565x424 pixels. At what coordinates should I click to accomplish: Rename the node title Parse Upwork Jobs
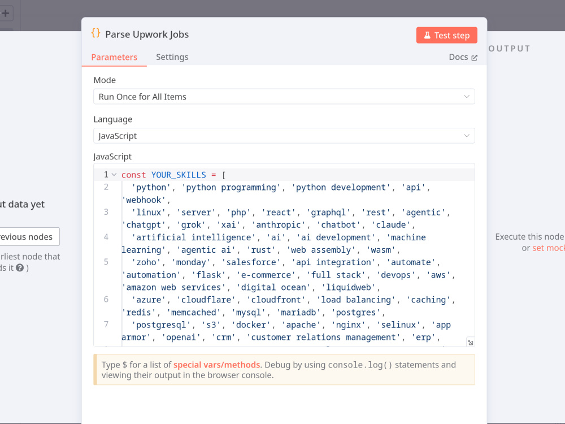pos(147,34)
